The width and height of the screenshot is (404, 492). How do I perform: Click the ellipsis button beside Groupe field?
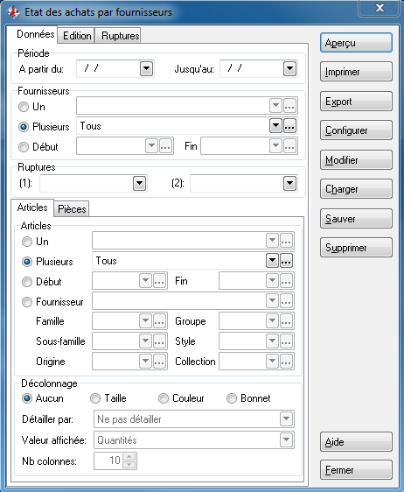(x=286, y=321)
